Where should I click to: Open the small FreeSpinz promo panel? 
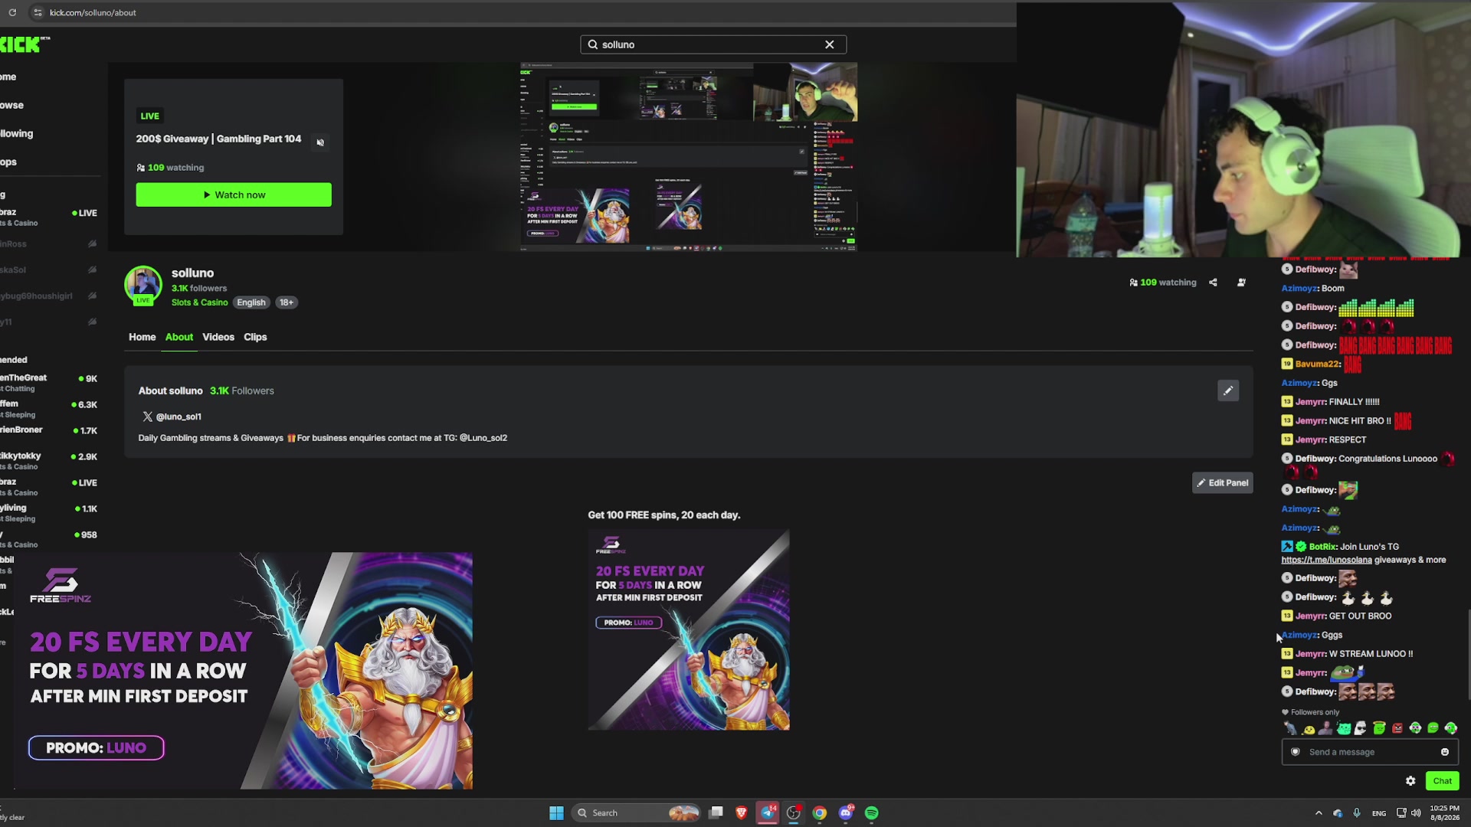689,629
